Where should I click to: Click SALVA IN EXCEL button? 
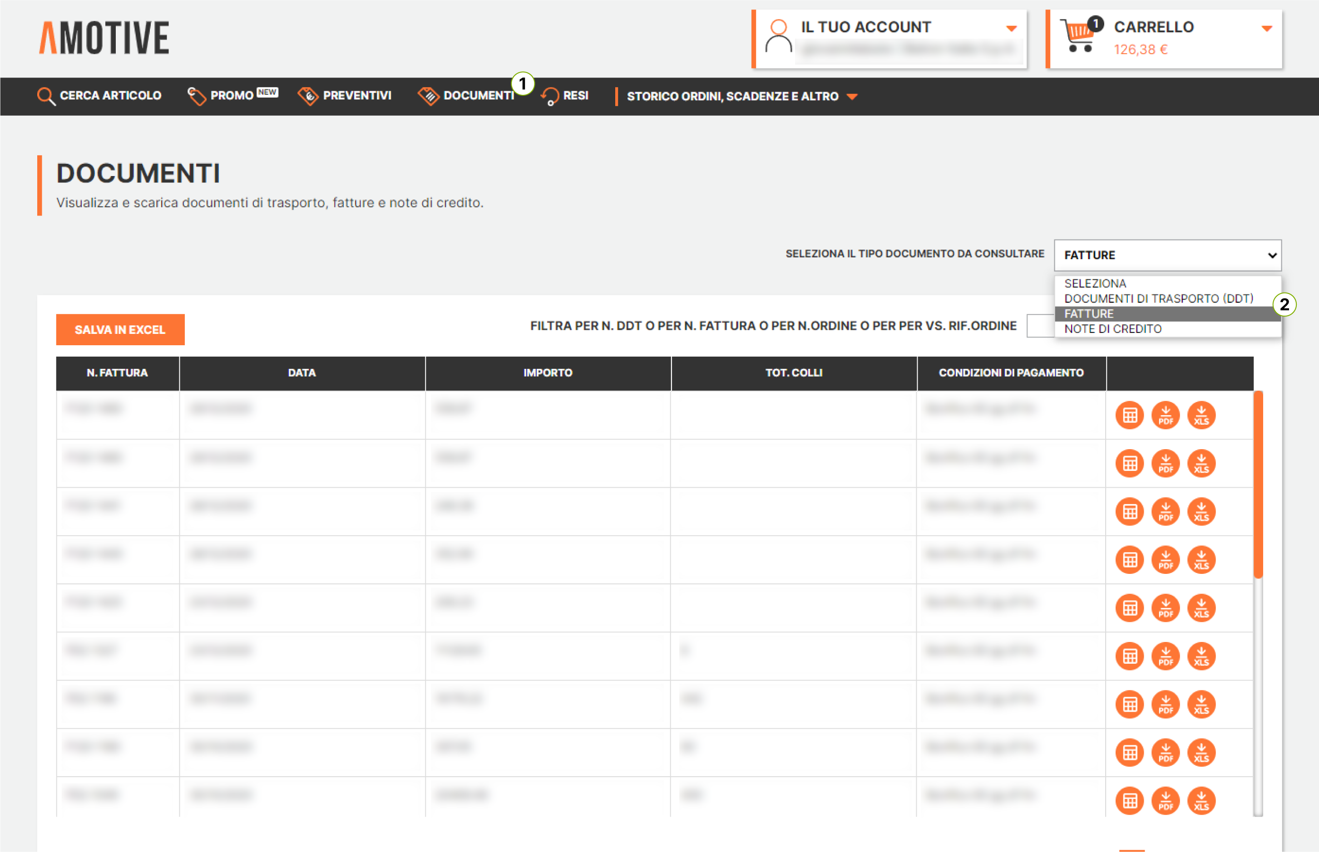tap(120, 330)
